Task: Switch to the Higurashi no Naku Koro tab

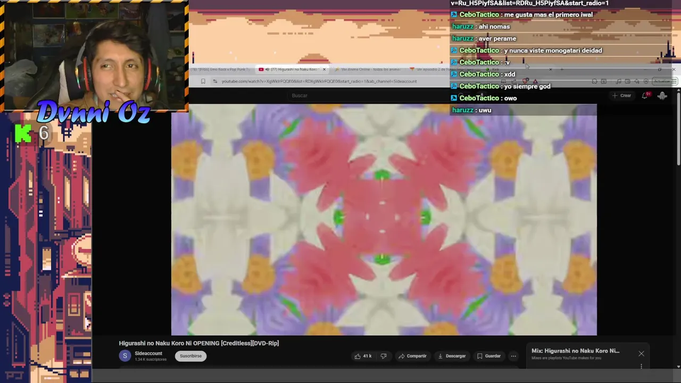Action: click(293, 69)
